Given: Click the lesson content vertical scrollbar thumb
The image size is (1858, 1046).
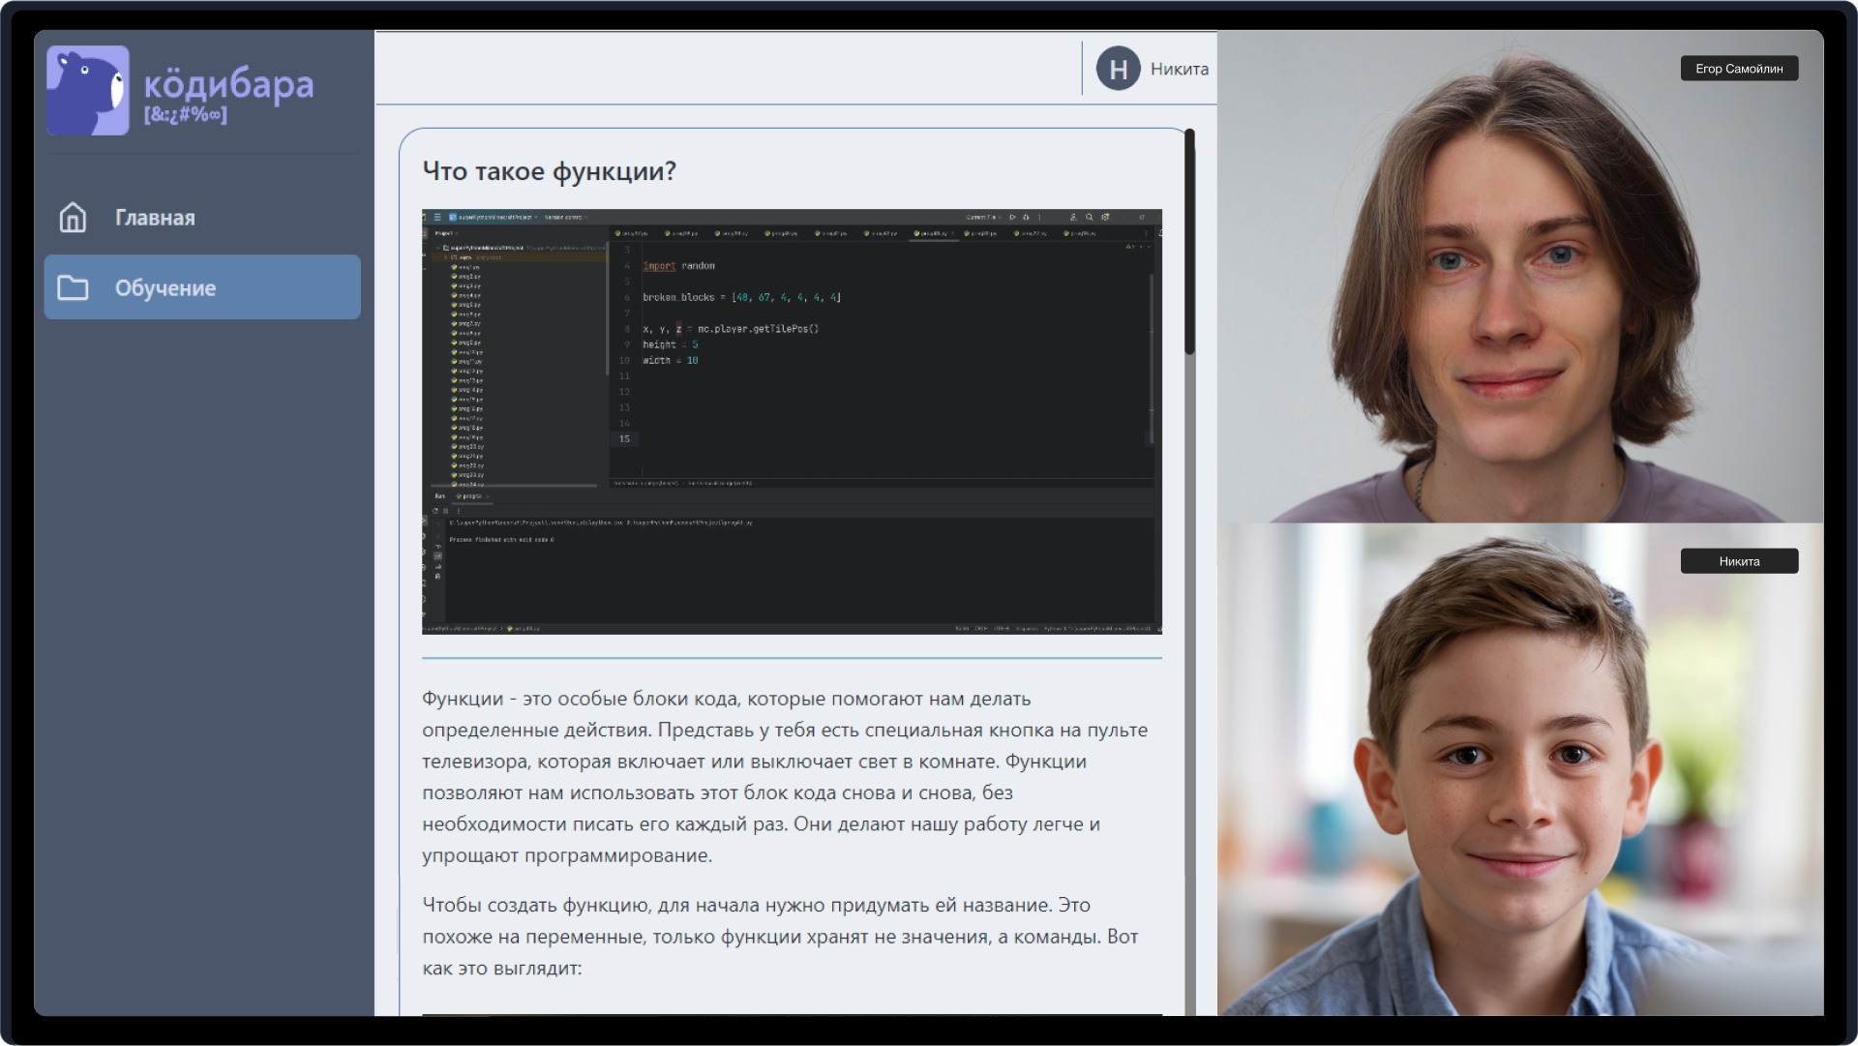Looking at the screenshot, I should point(1189,242).
